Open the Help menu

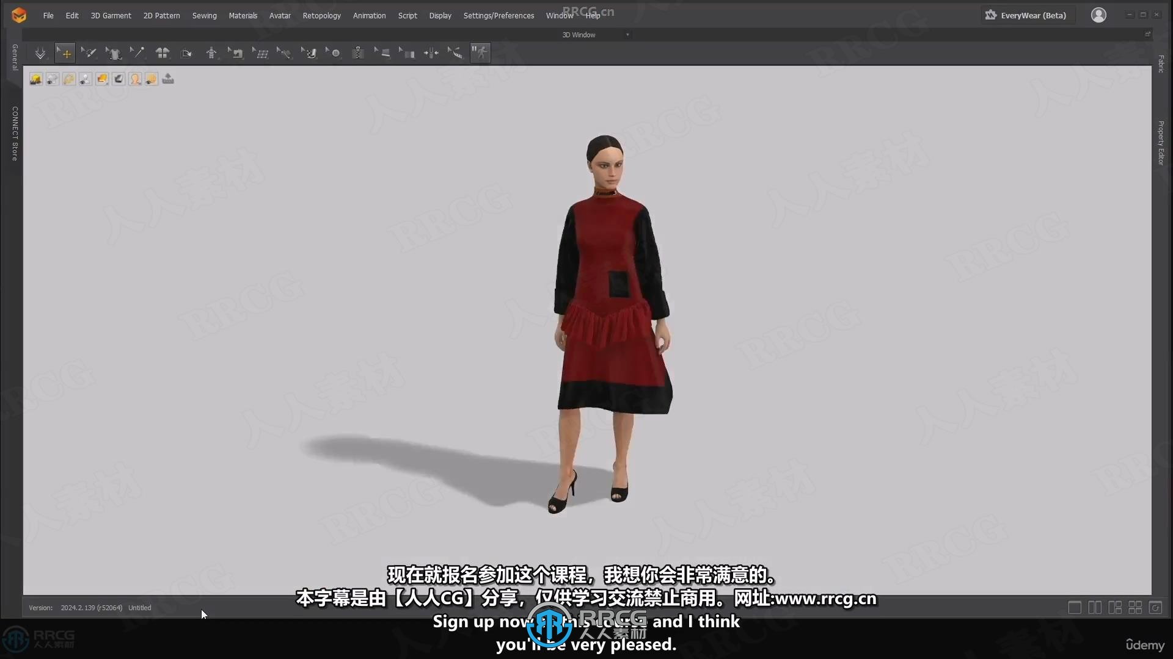click(x=593, y=15)
